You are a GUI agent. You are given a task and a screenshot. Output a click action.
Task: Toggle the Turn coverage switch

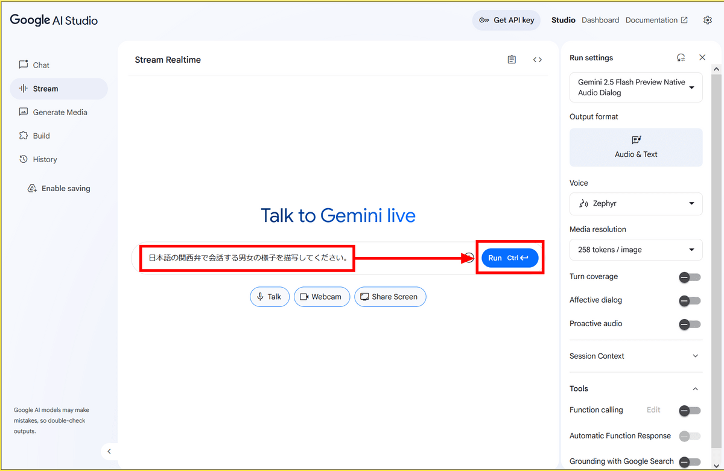pos(690,277)
